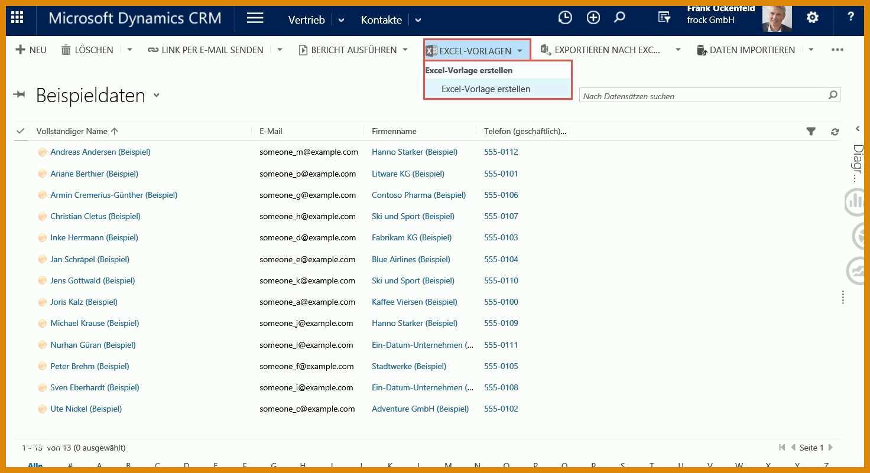Sort by E-Mail column header
This screenshot has height=473, width=870.
pyautogui.click(x=271, y=131)
